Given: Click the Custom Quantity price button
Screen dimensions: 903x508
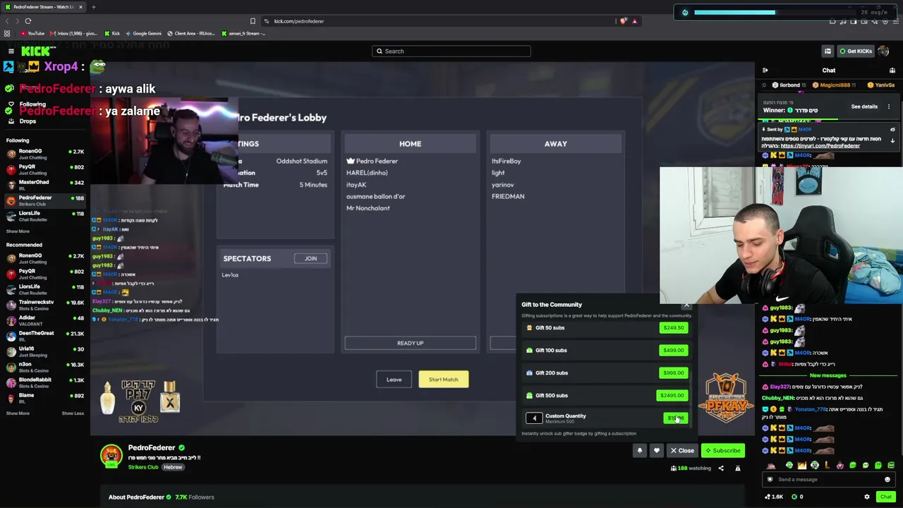Looking at the screenshot, I should 676,418.
